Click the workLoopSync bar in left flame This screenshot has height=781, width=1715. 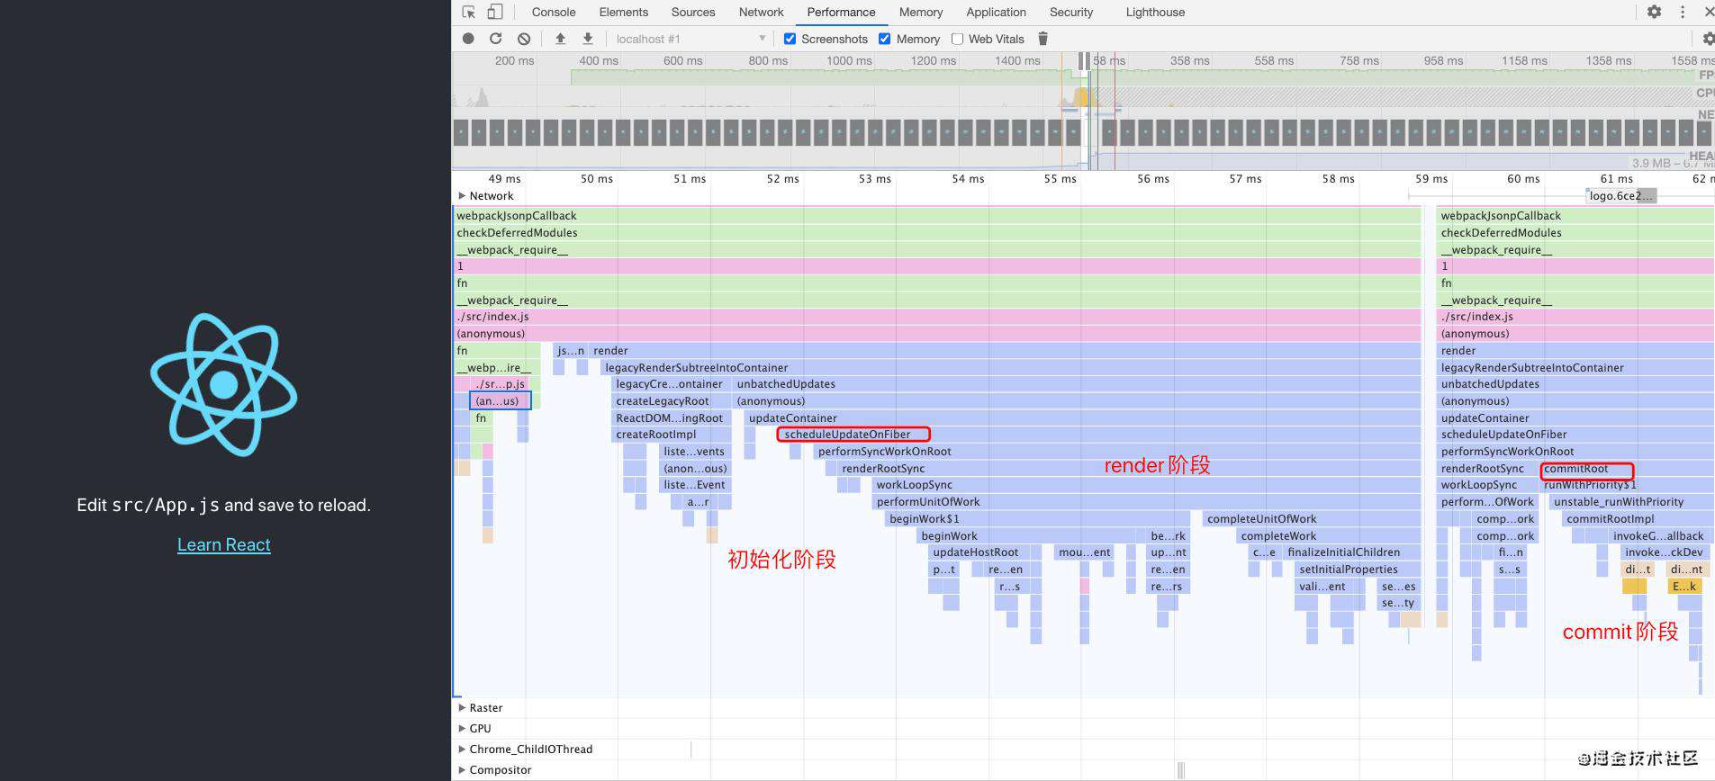[x=1146, y=485]
